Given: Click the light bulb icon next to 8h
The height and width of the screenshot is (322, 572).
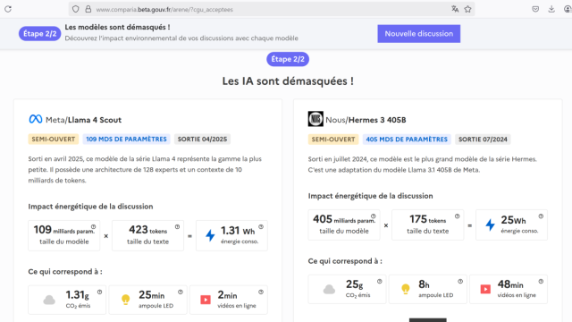Looking at the screenshot, I should [406, 289].
